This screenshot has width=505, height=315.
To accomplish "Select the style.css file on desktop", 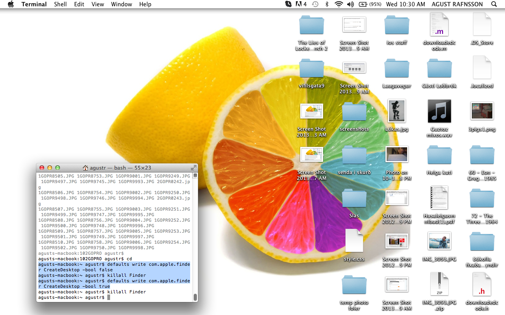I will click(354, 241).
